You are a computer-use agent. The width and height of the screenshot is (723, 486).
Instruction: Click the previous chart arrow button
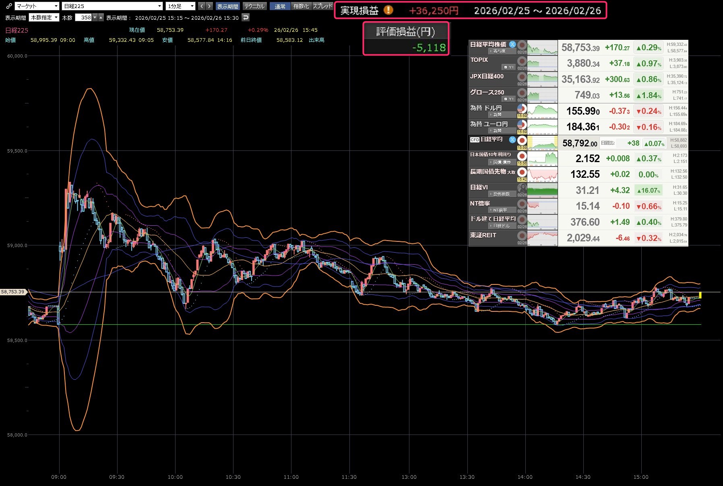pos(202,6)
